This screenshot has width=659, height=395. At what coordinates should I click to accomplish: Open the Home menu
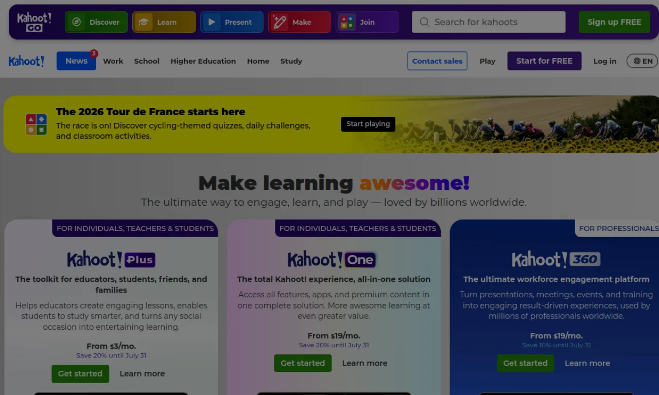(x=258, y=61)
